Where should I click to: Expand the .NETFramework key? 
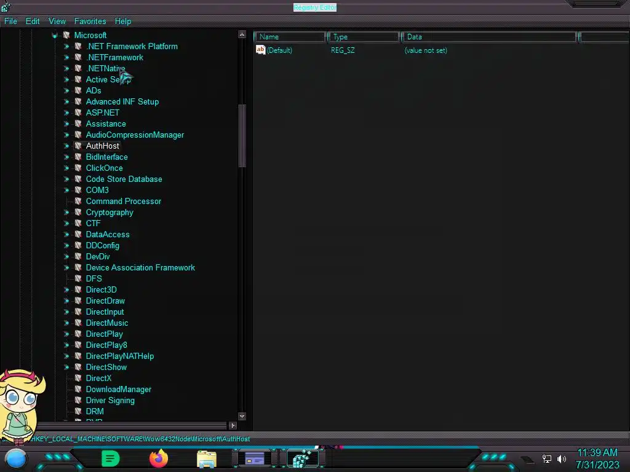pyautogui.click(x=66, y=57)
